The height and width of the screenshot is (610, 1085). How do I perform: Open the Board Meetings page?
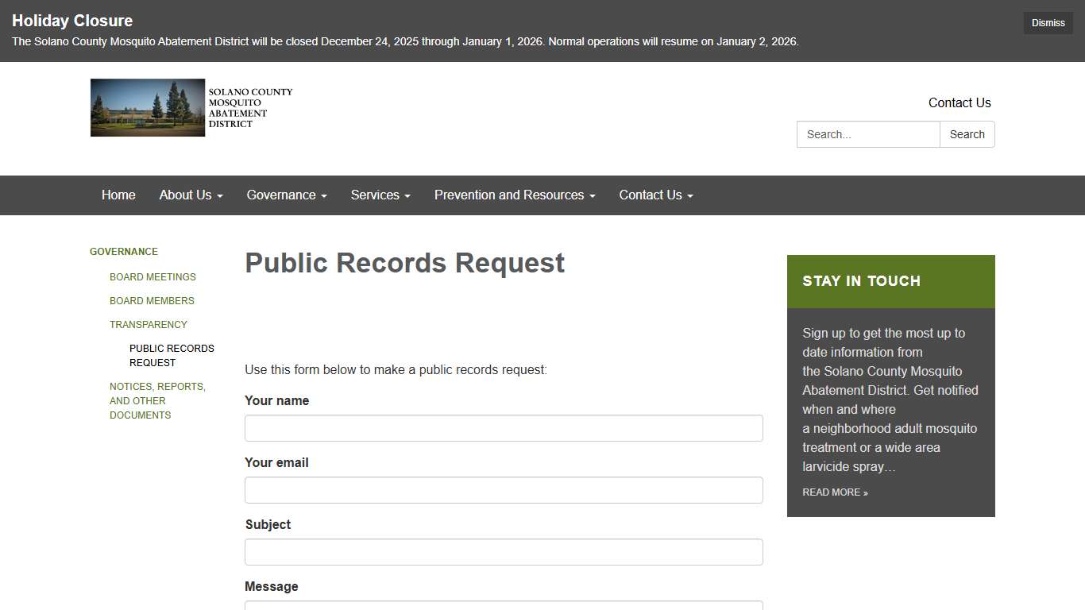(x=153, y=277)
